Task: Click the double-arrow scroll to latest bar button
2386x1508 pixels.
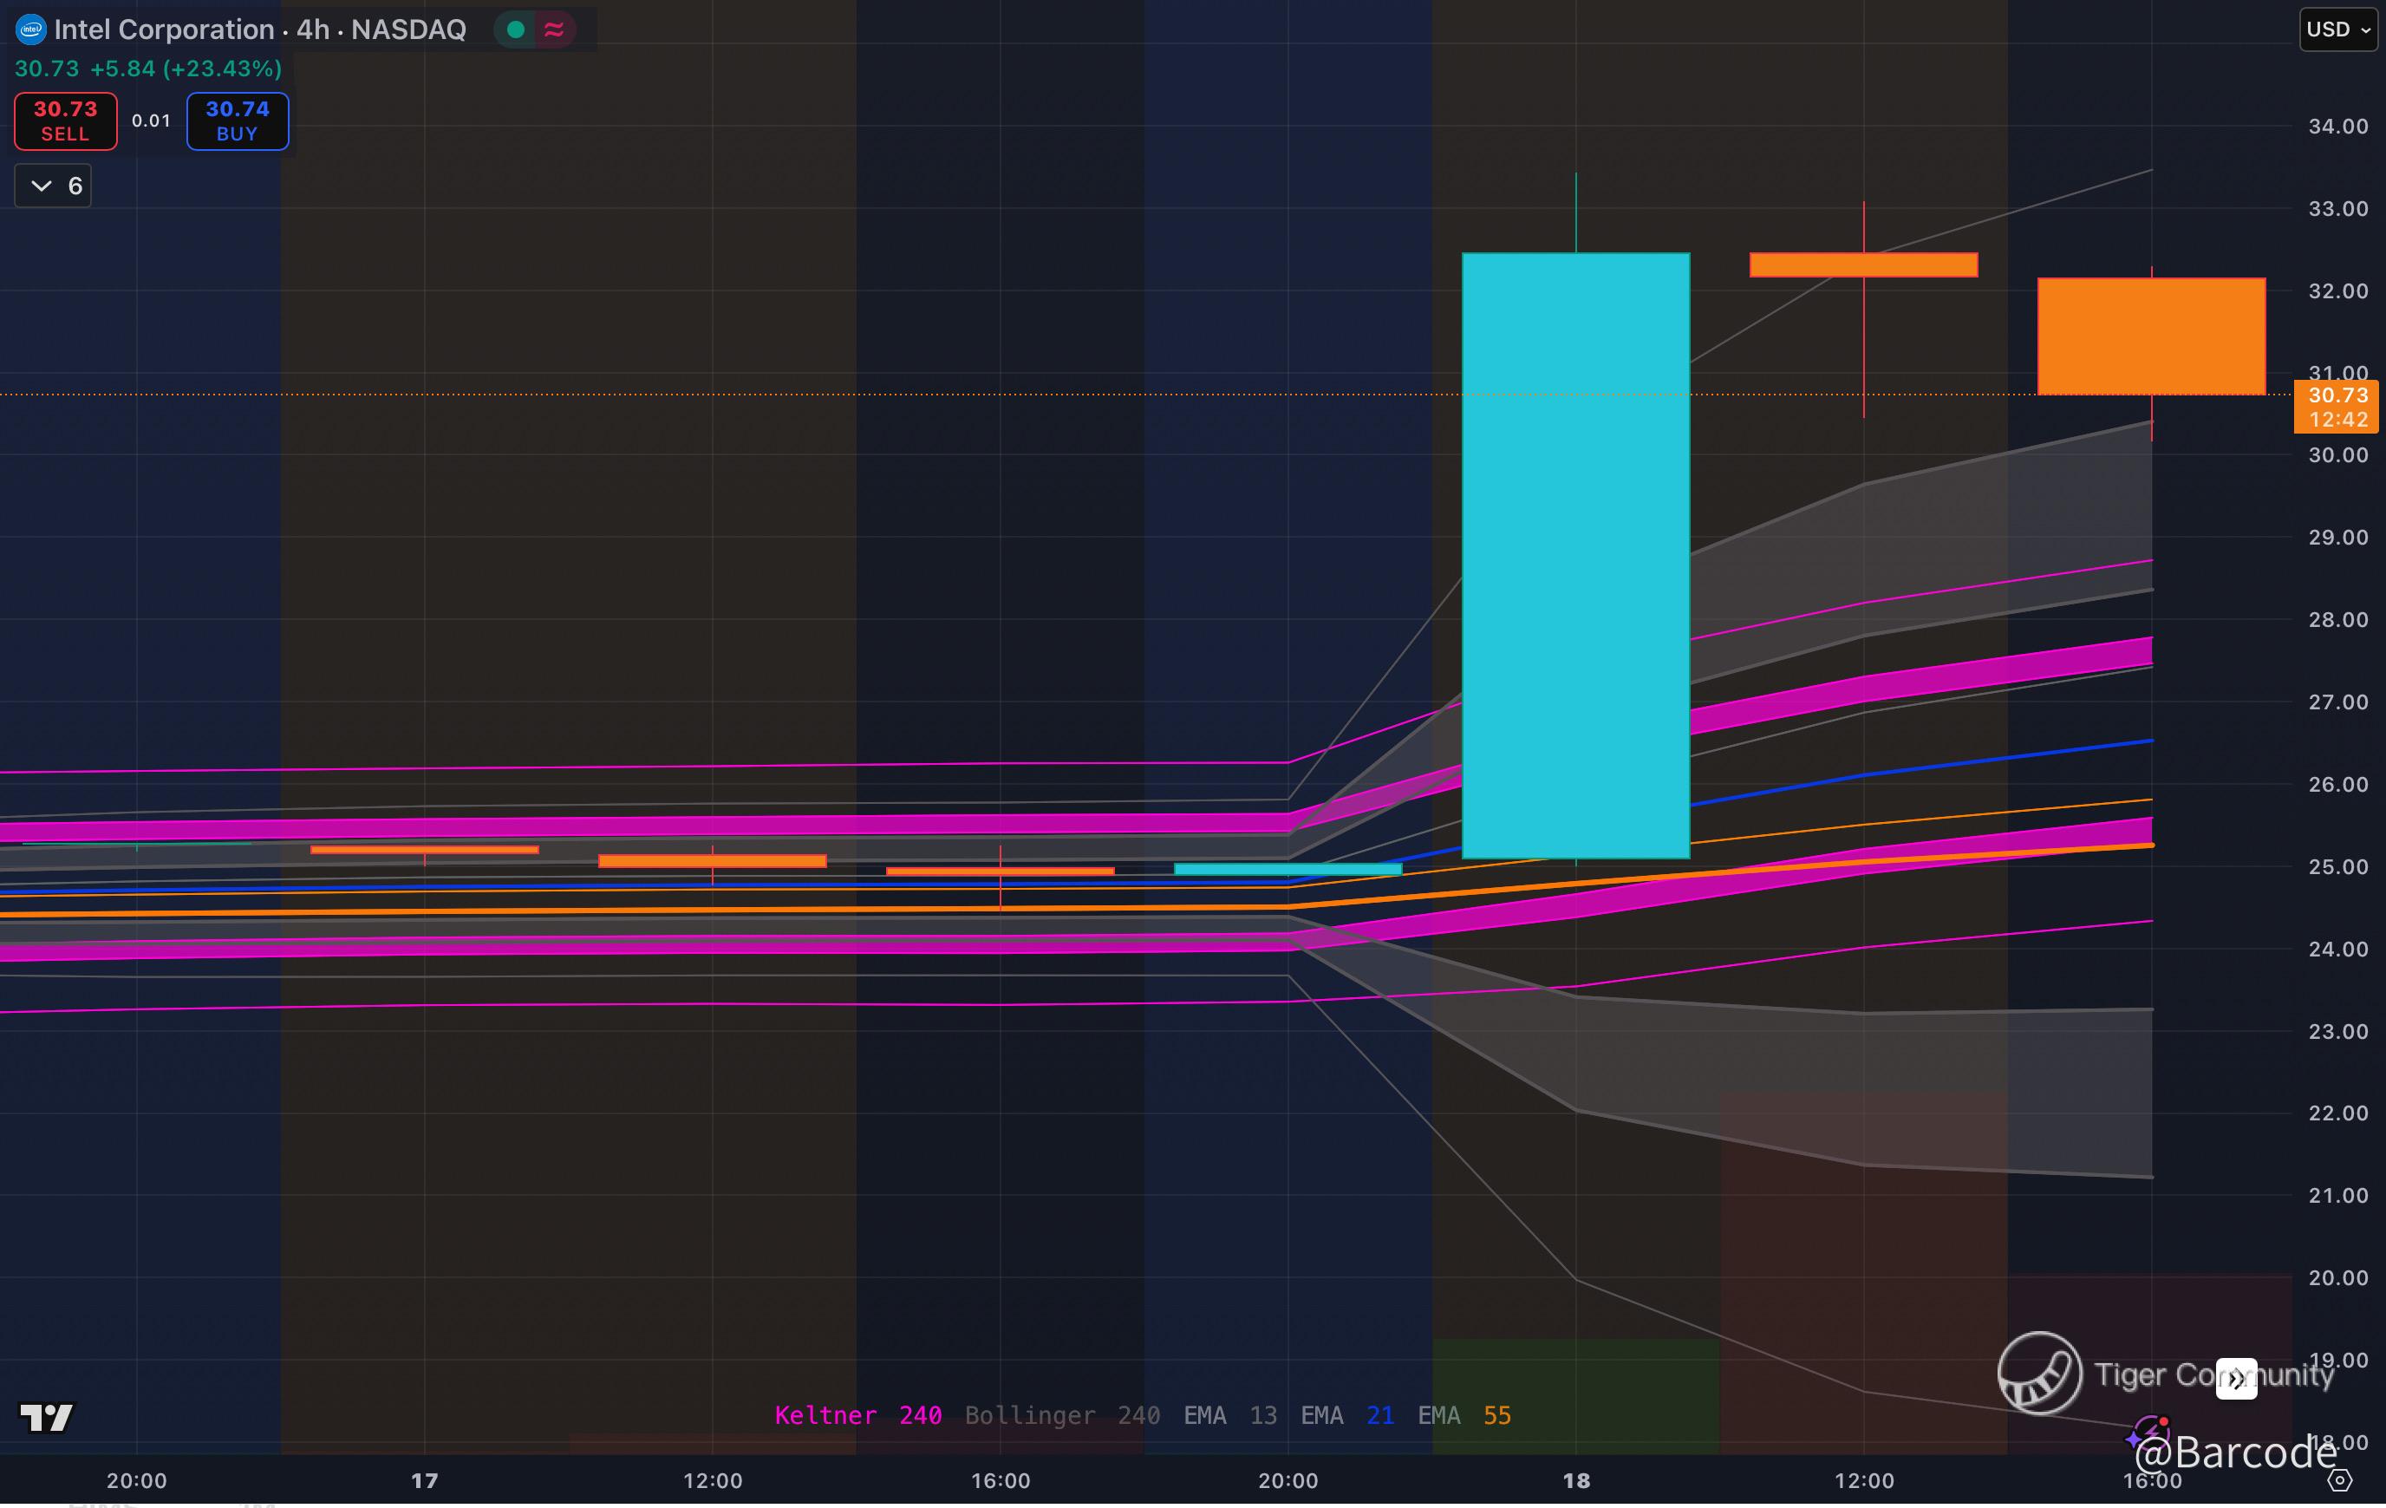Action: 2236,1378
